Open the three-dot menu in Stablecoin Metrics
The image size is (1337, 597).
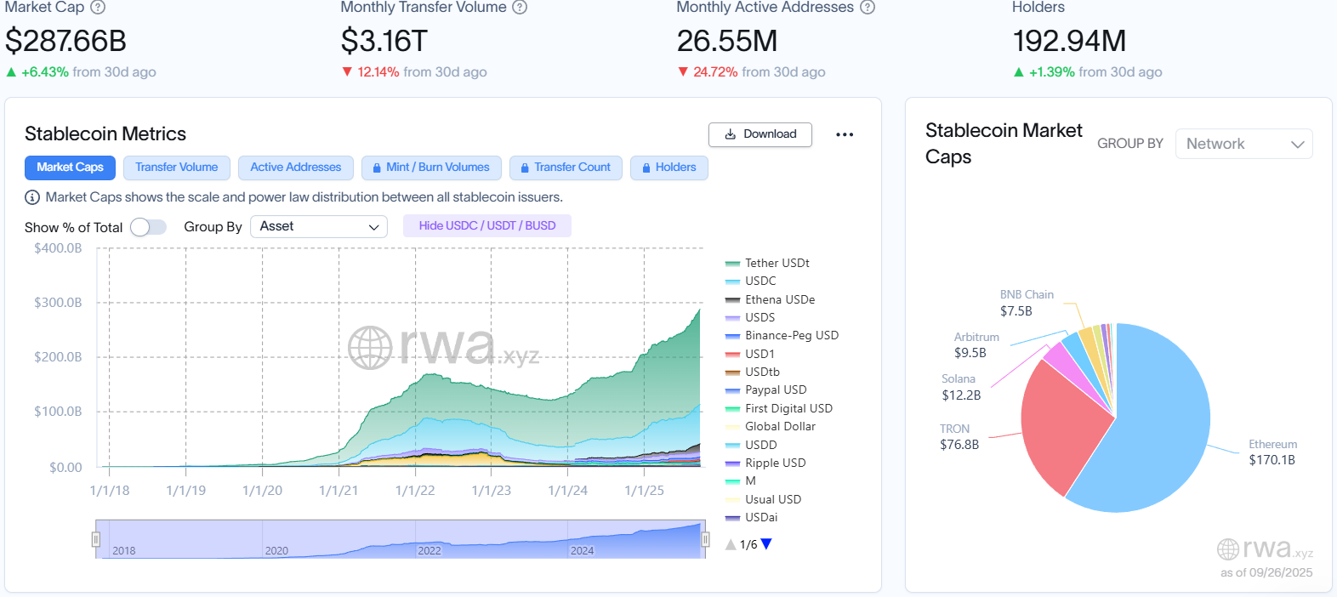click(x=845, y=134)
